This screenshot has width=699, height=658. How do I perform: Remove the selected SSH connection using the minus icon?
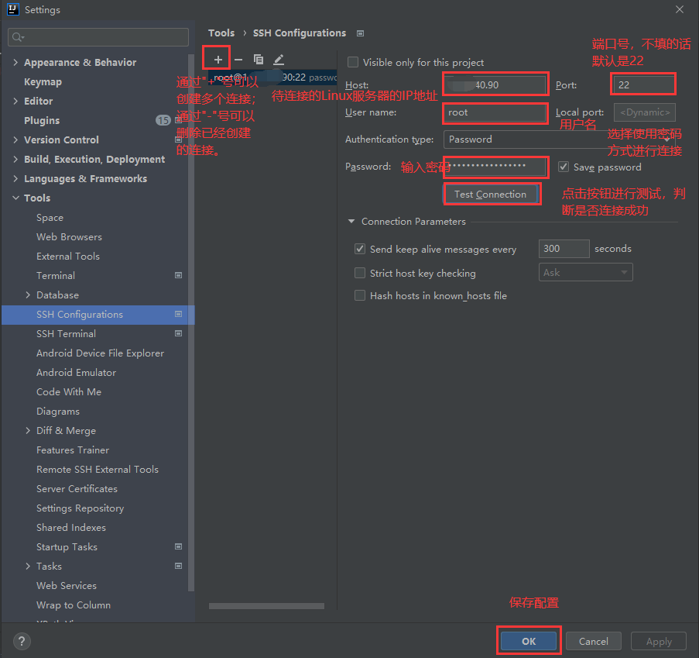pos(238,58)
